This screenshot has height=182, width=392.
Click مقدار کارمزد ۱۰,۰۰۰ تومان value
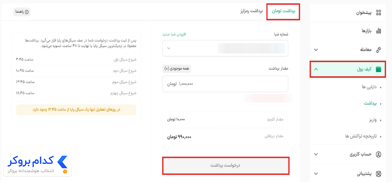click(x=176, y=119)
